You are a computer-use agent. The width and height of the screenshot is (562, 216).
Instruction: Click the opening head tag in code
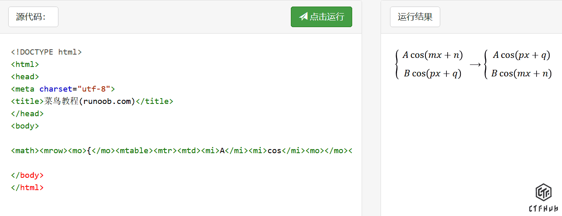(x=25, y=77)
